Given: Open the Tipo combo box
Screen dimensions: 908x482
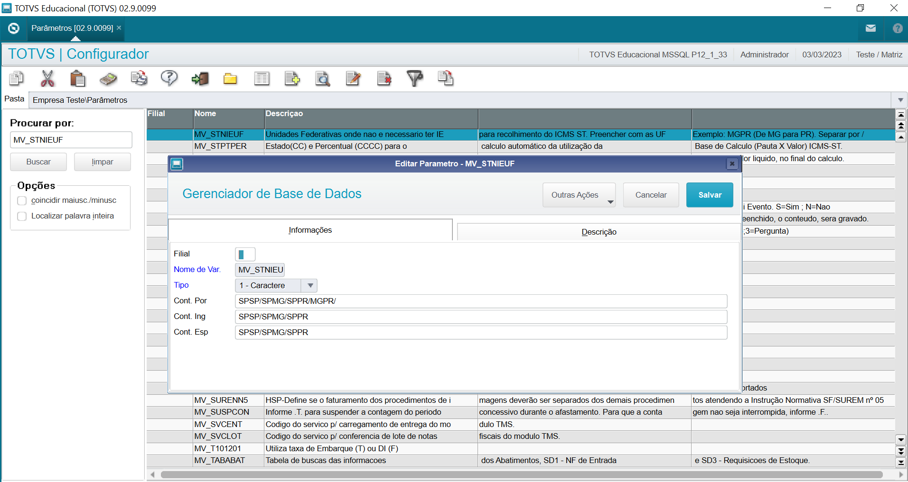Looking at the screenshot, I should coord(276,285).
